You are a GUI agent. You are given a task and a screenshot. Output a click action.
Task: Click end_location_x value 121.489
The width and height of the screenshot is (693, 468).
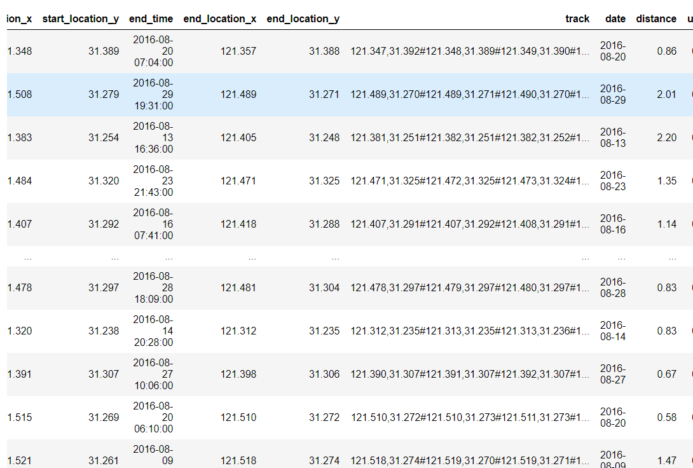pyautogui.click(x=238, y=95)
